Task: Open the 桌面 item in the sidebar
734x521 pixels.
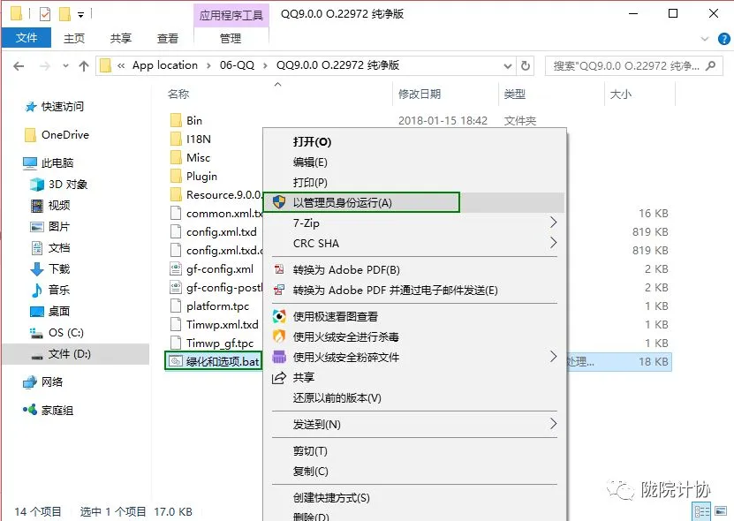Action: coord(59,312)
